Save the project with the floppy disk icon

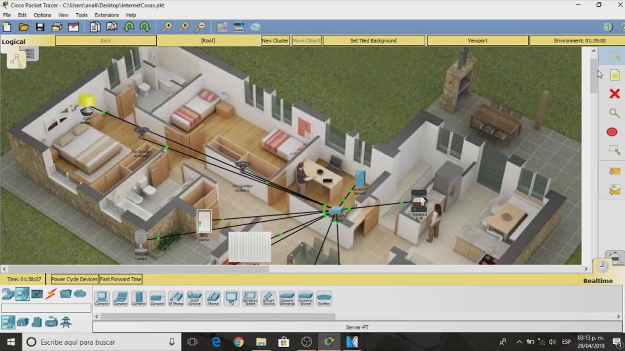coord(40,27)
